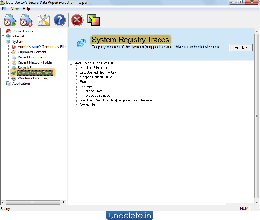260x220 pixels.
Task: Click the System Registry Traces tree icon
Action: point(14,73)
